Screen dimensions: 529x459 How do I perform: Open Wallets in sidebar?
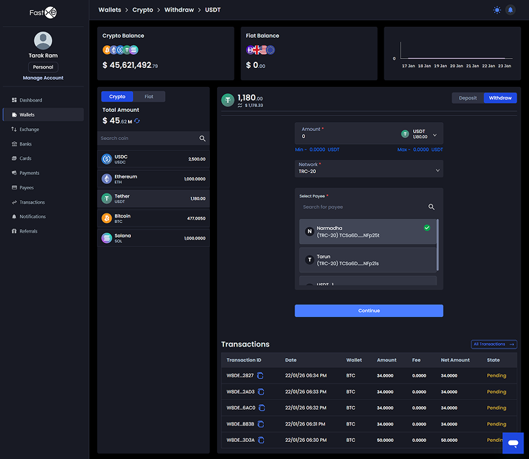point(43,115)
